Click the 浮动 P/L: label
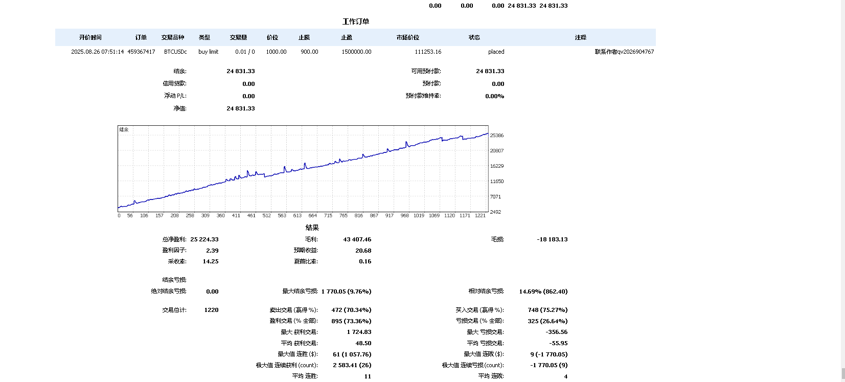The image size is (845, 382). (x=175, y=96)
